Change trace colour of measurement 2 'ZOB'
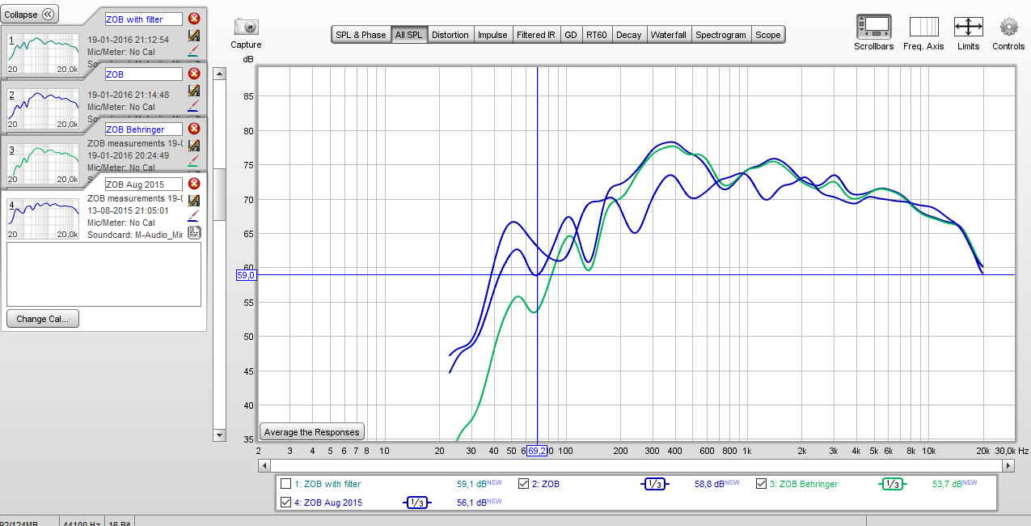The width and height of the screenshot is (1031, 526). coord(194,106)
